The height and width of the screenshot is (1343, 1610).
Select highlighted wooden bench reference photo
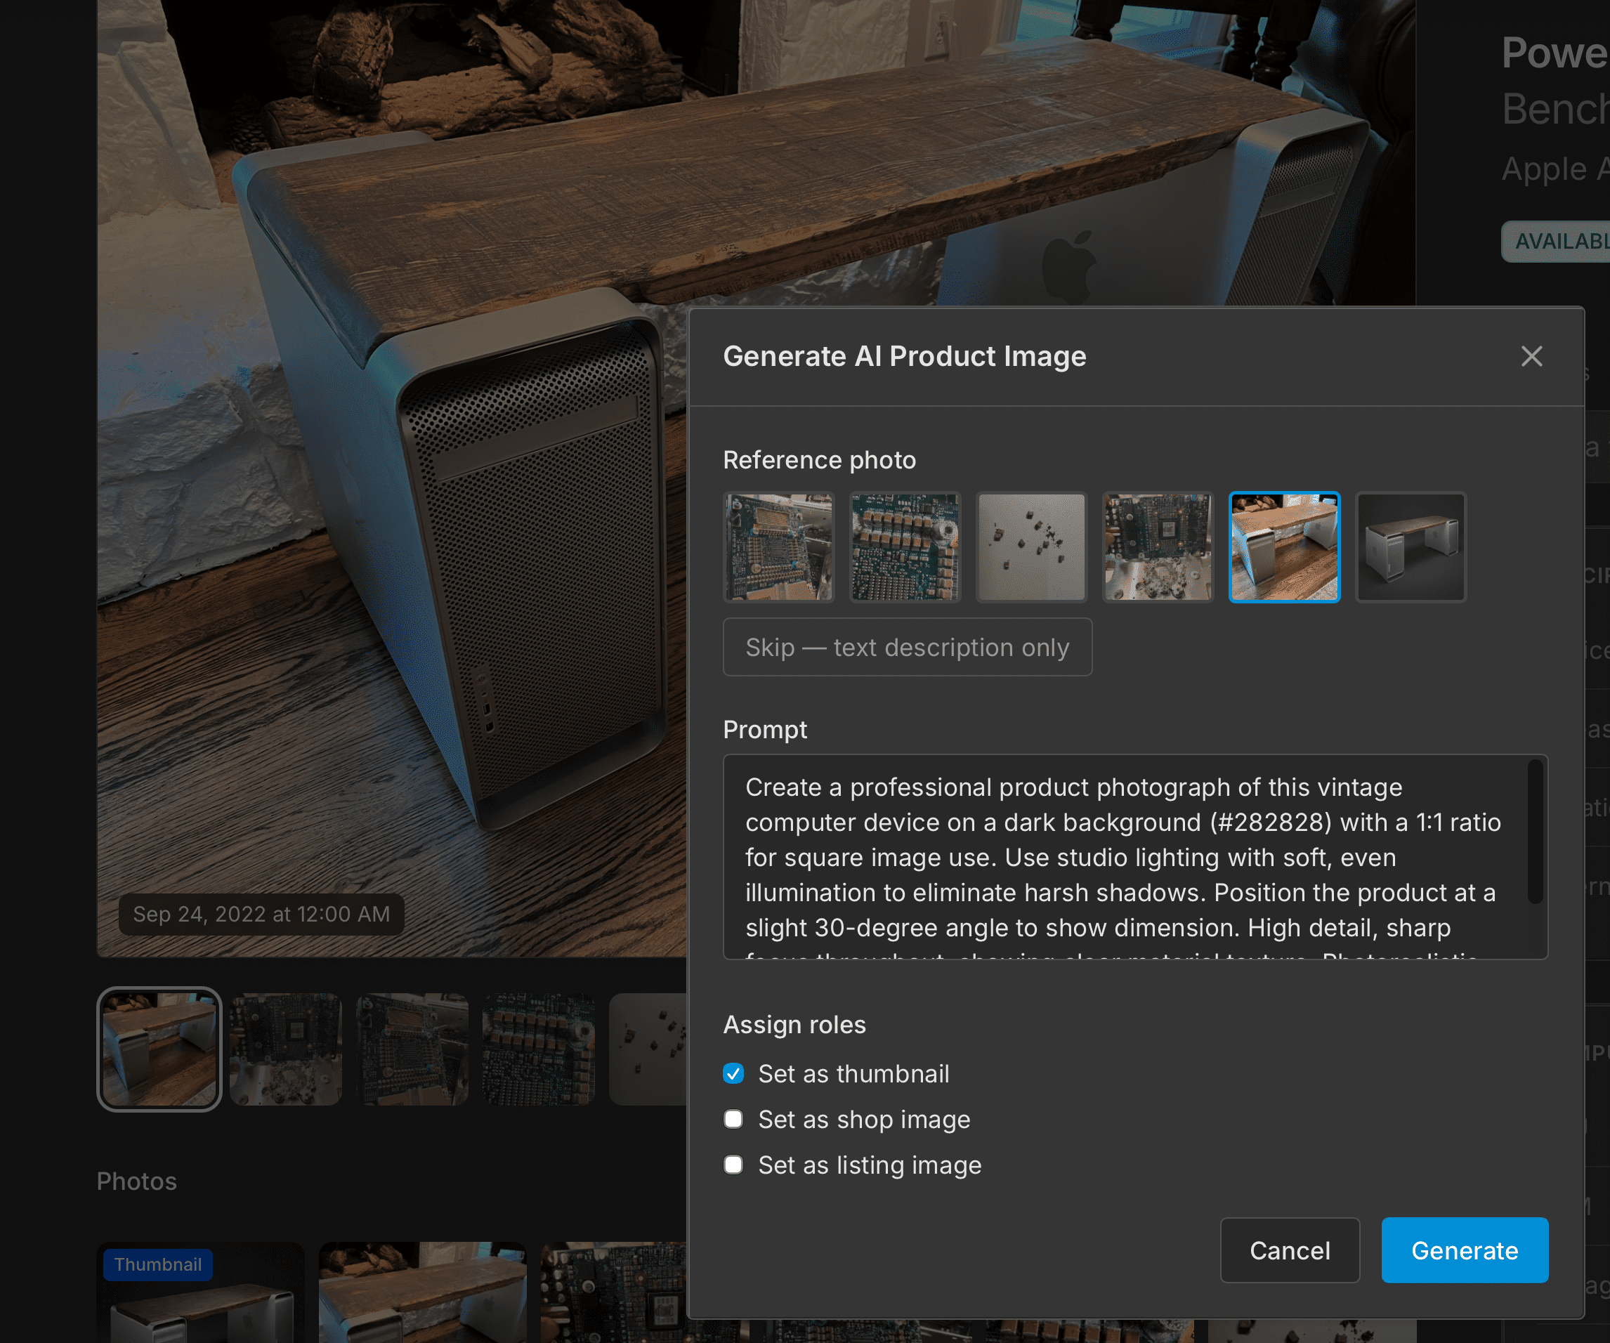pyautogui.click(x=1284, y=546)
